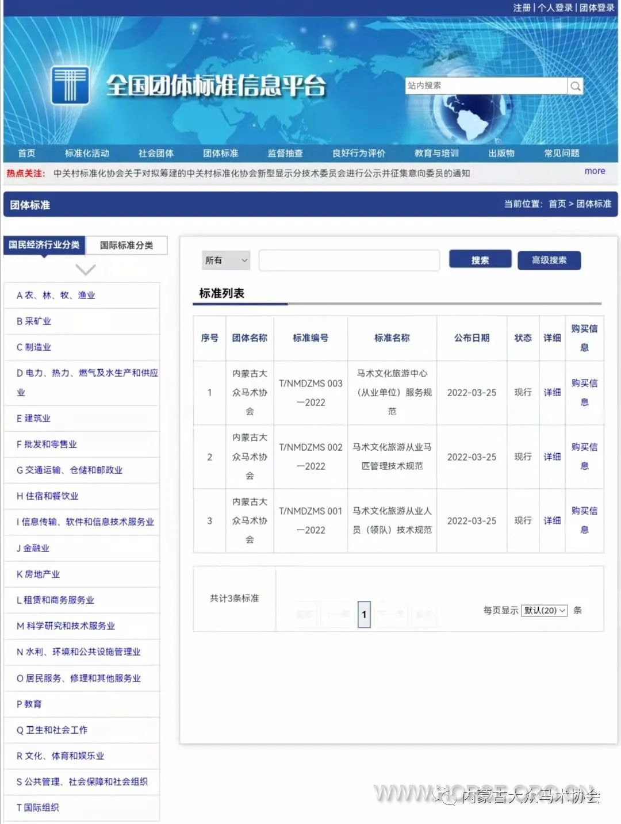Open the 默认(20) per-page dropdown
This screenshot has height=824, width=621.
point(545,610)
